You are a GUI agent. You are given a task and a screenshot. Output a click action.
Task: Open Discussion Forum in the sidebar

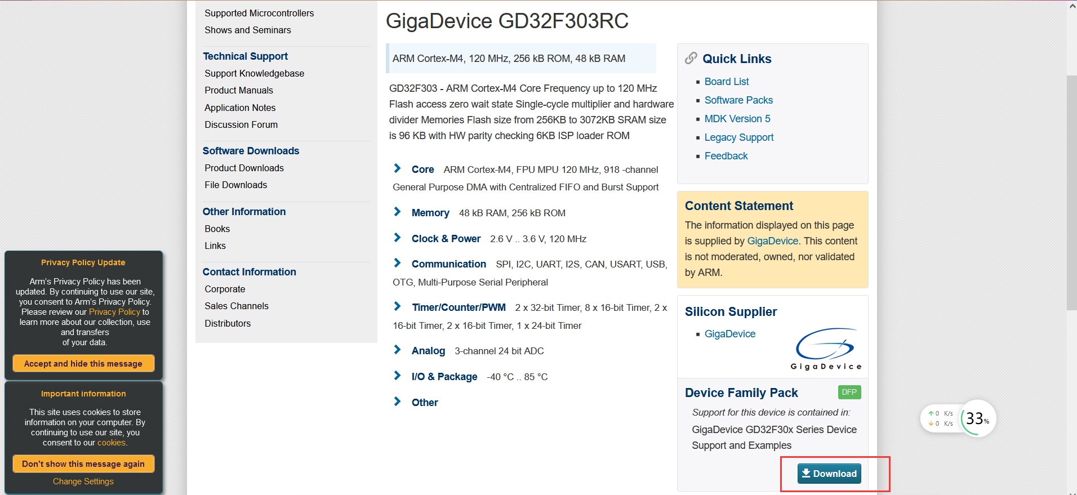241,124
